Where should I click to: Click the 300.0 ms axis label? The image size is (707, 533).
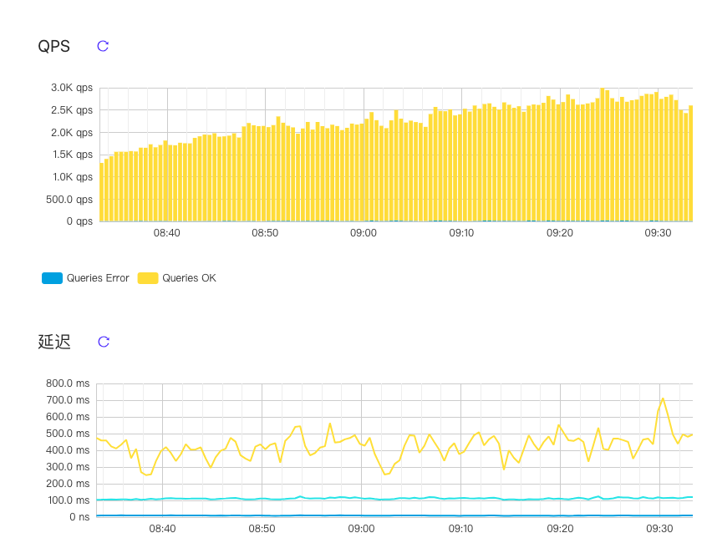(68, 467)
